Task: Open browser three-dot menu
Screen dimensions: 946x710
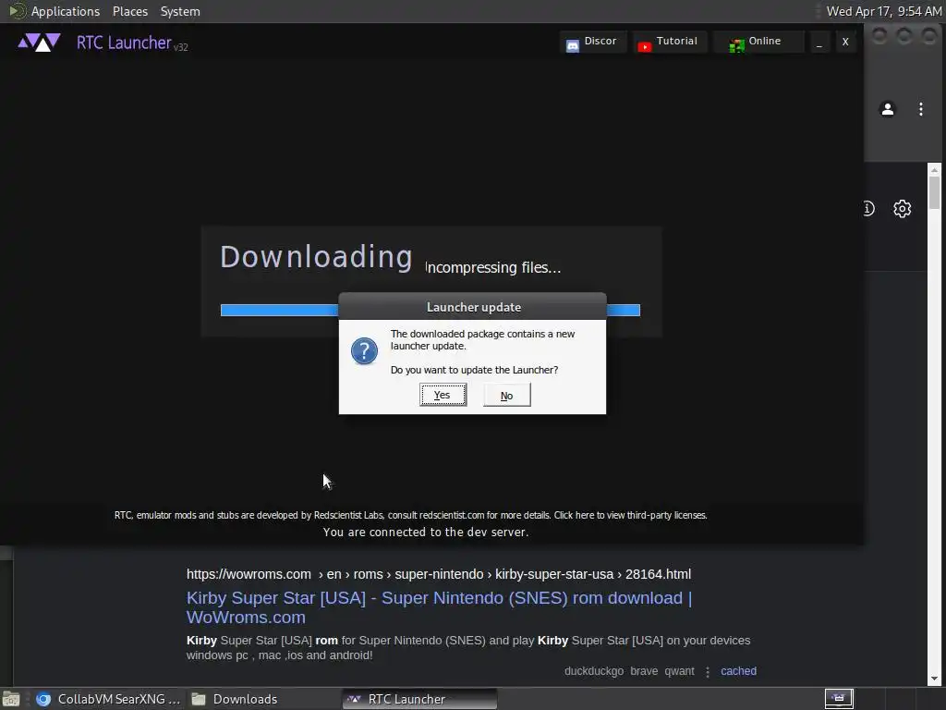Action: point(921,109)
